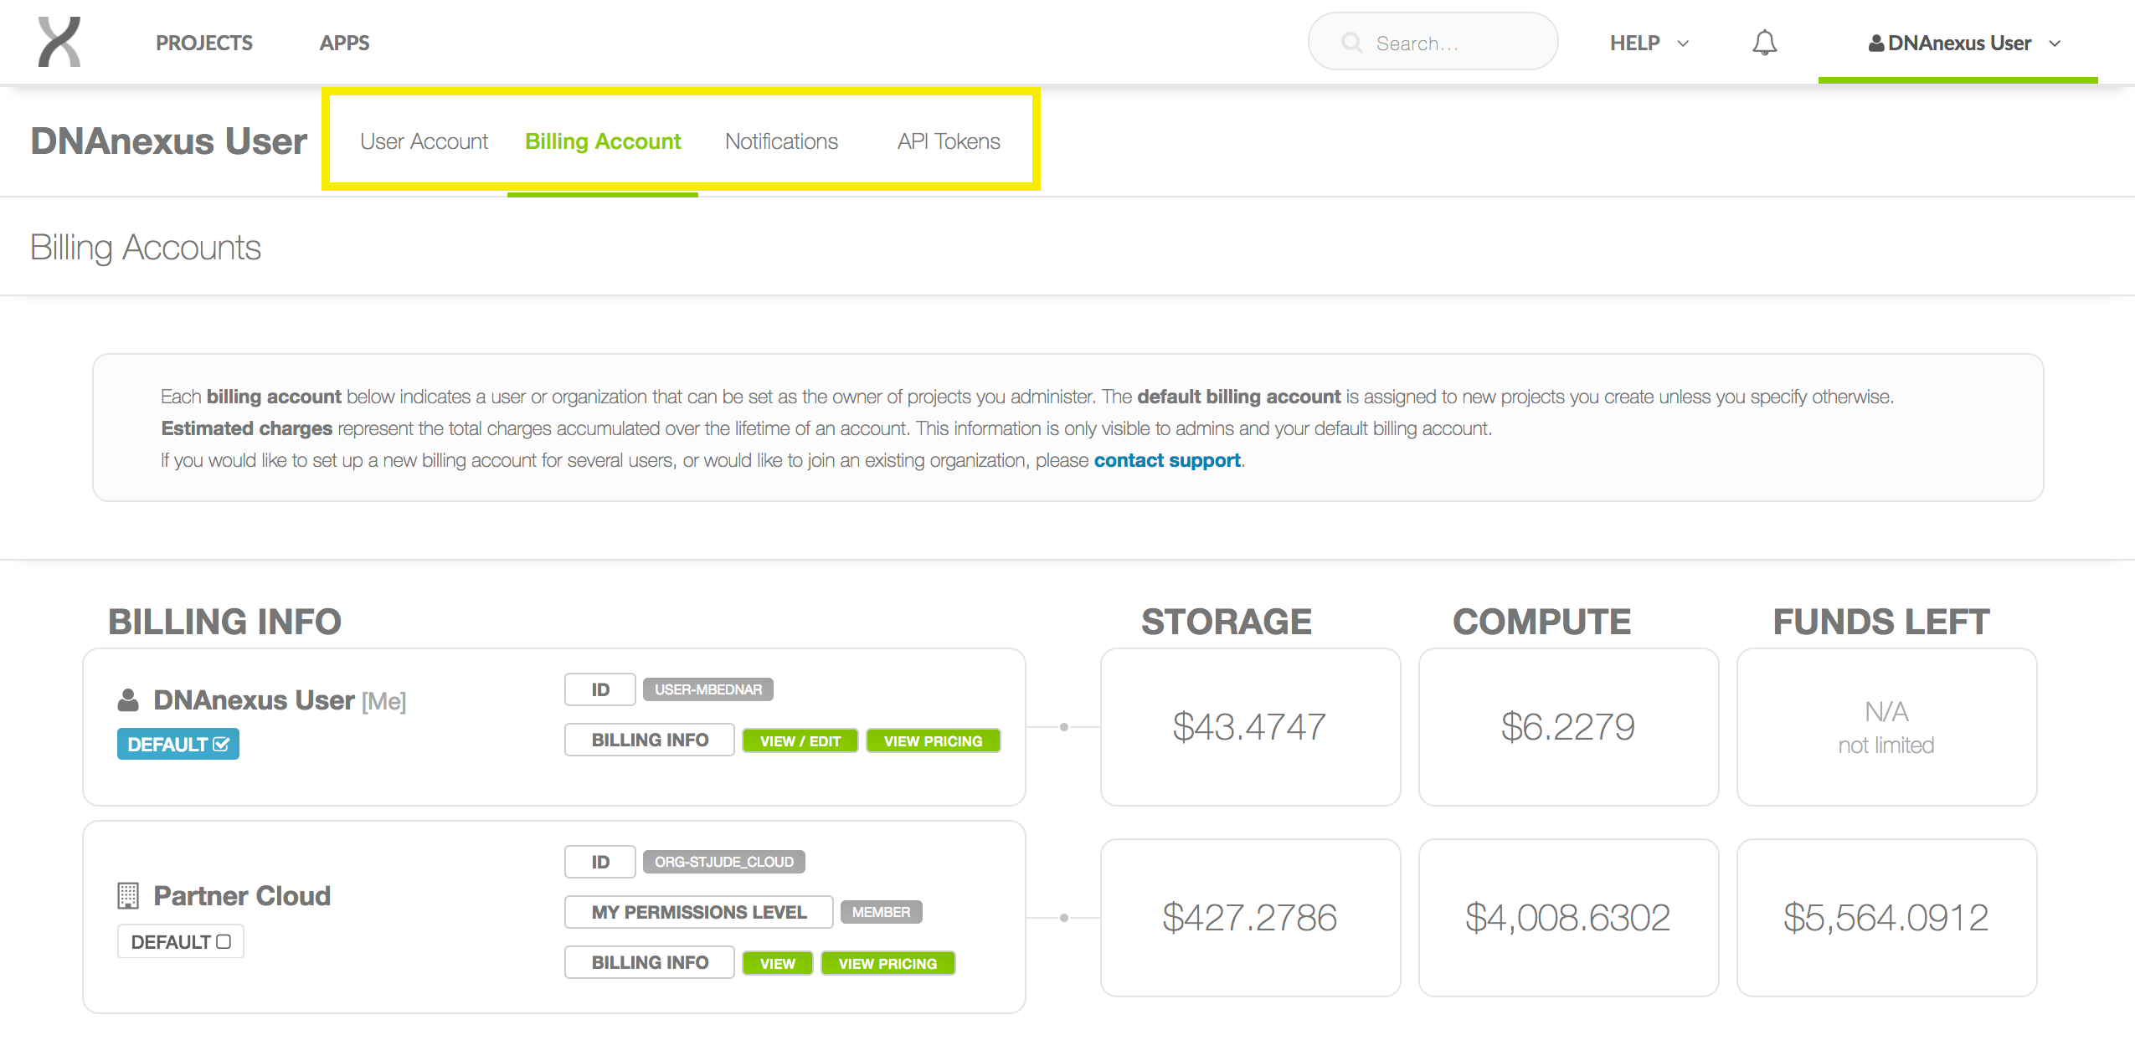
Task: Click the N/A not limited funds box
Action: [1886, 727]
